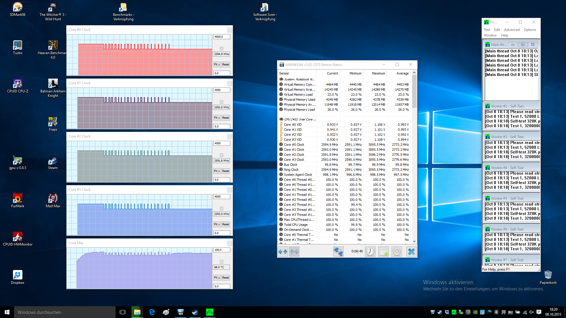Click Fit y on Core #0 Clock graph
The height and width of the screenshot is (318, 566).
pyautogui.click(x=217, y=64)
